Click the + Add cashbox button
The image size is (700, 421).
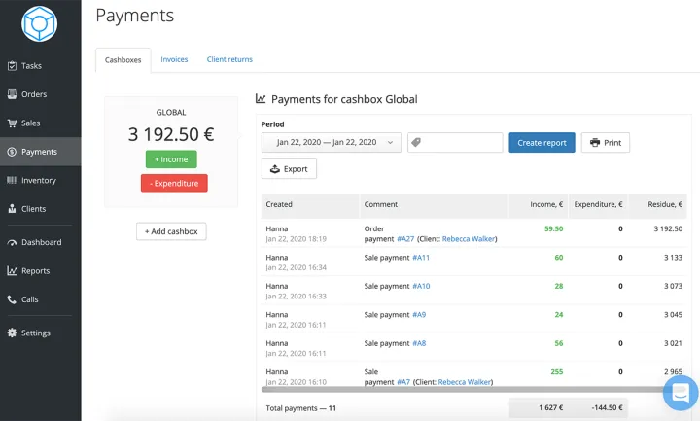click(171, 231)
